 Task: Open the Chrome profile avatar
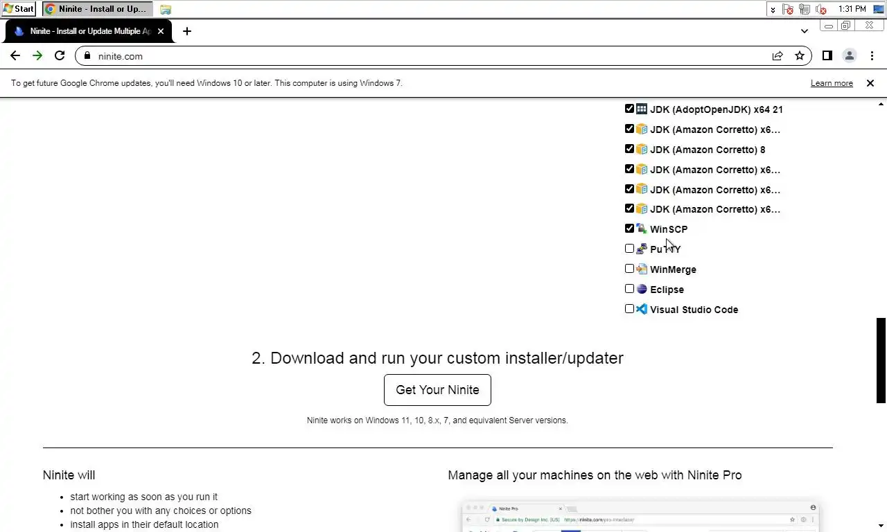[849, 55]
